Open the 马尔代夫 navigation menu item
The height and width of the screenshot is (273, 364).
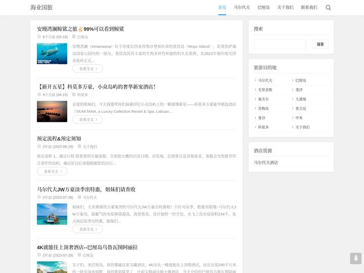pyautogui.click(x=242, y=8)
